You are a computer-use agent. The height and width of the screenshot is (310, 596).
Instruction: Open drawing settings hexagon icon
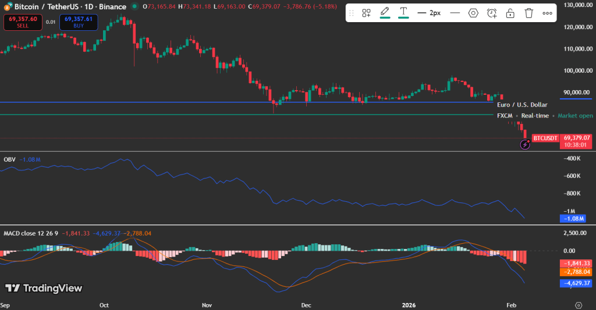tap(473, 13)
